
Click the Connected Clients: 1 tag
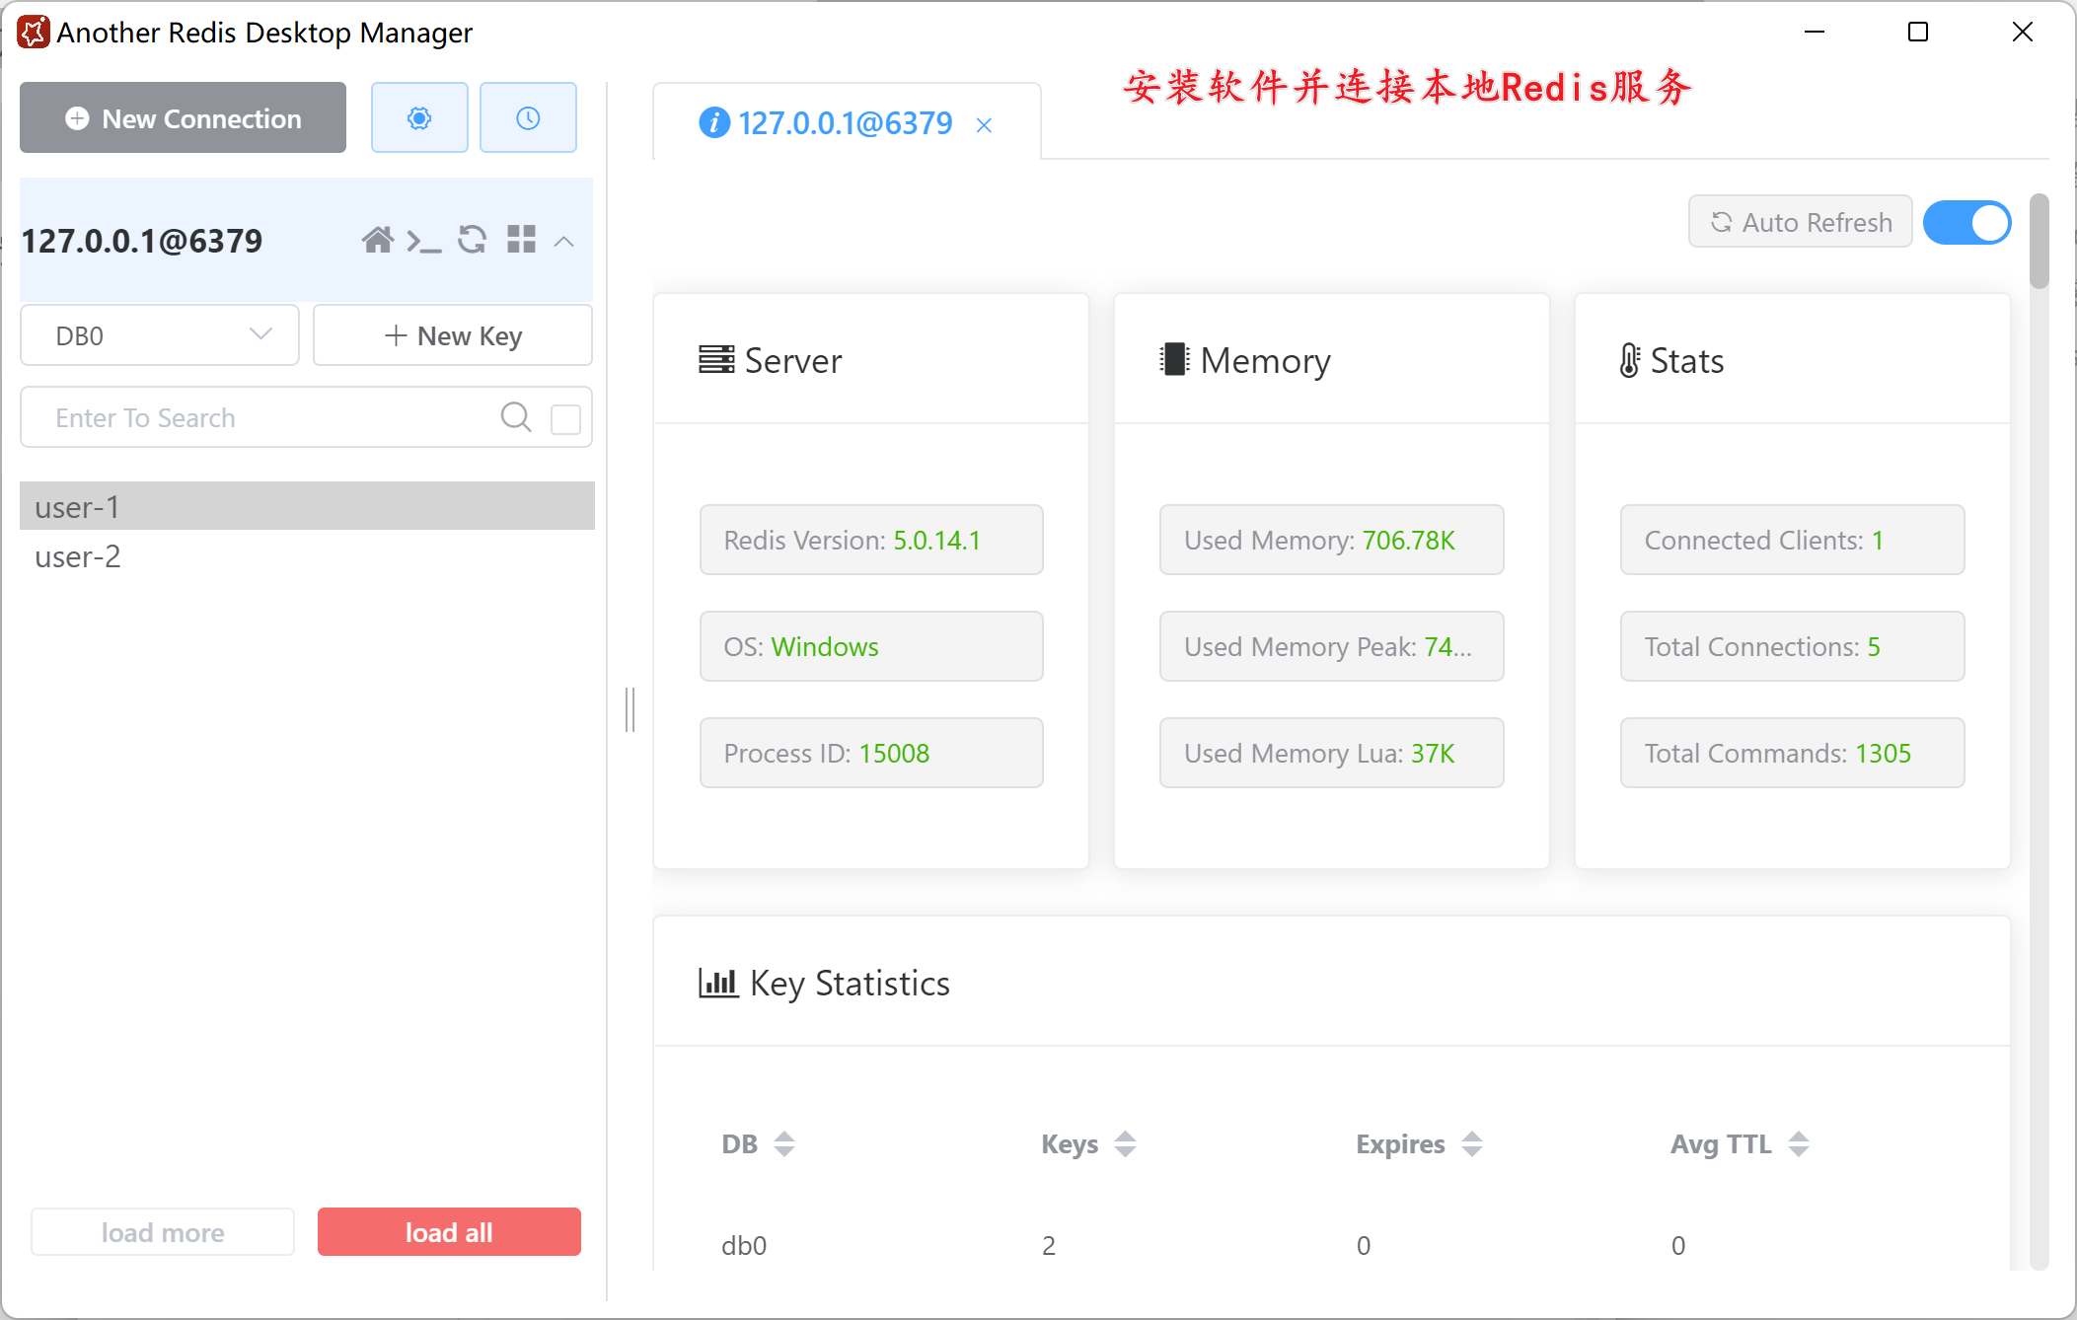pyautogui.click(x=1792, y=540)
